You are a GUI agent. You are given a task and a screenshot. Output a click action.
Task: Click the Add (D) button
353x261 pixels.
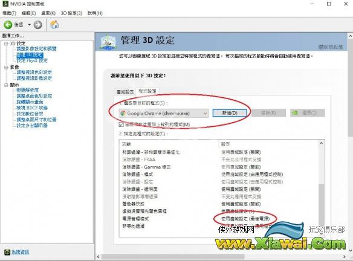tap(230, 113)
